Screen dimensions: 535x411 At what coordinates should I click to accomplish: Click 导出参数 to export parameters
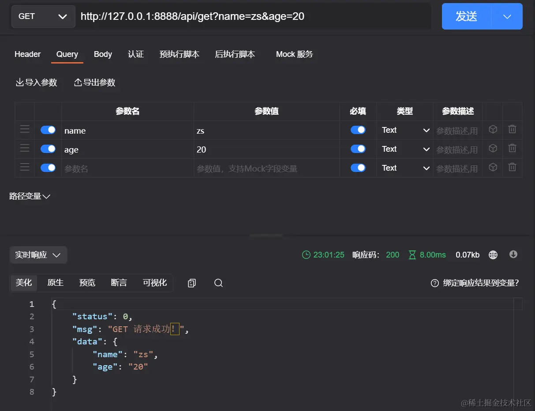pos(95,82)
